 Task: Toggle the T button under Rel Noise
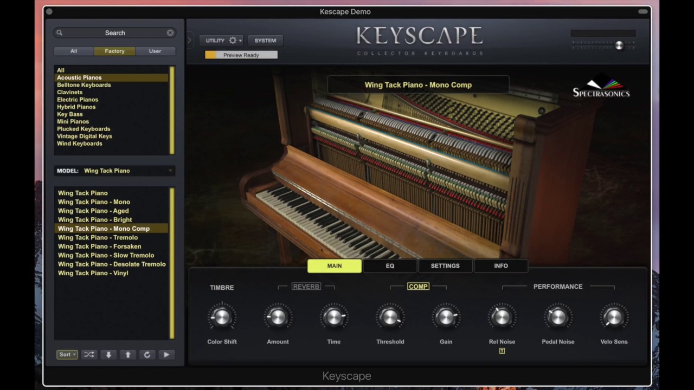coord(502,351)
